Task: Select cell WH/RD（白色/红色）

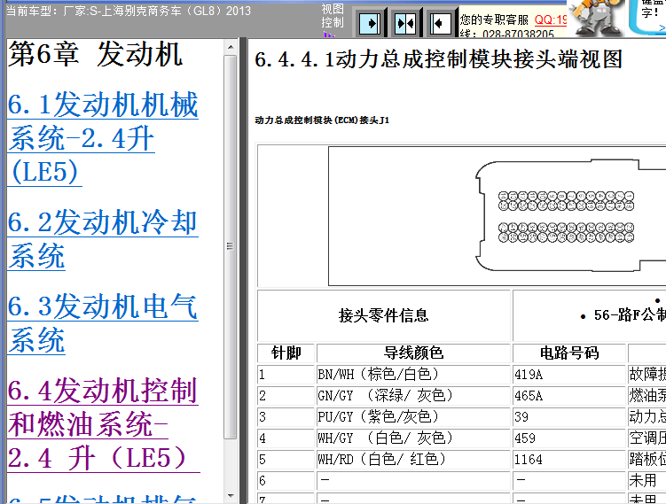Action: pyautogui.click(x=413, y=459)
